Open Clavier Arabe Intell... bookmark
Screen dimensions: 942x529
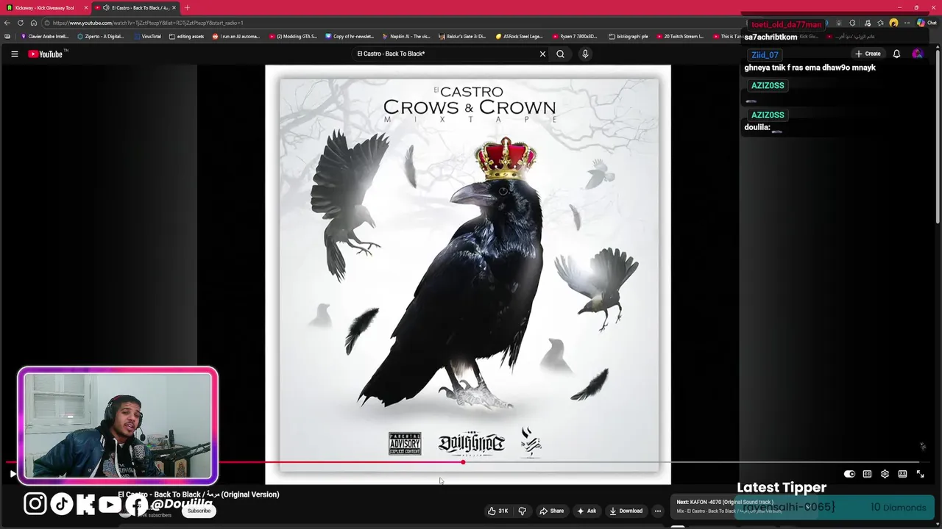46,36
